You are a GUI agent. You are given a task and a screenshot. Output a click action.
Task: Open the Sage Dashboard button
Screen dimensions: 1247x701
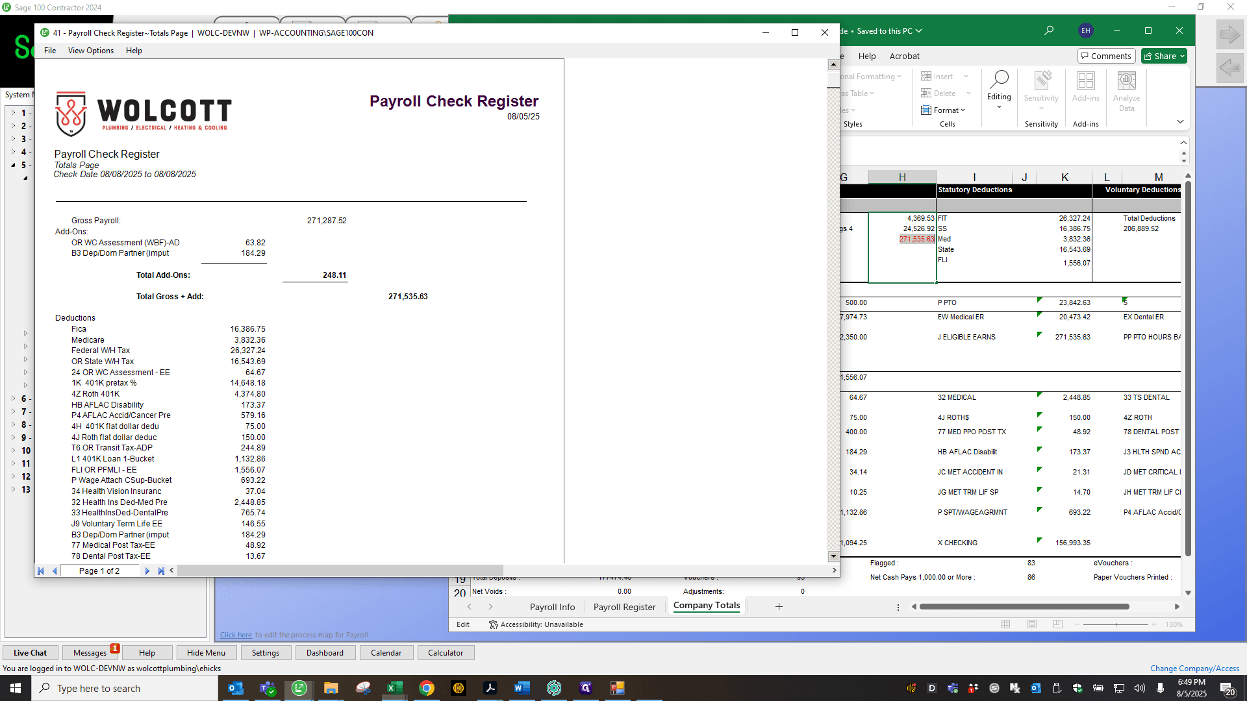click(x=325, y=653)
